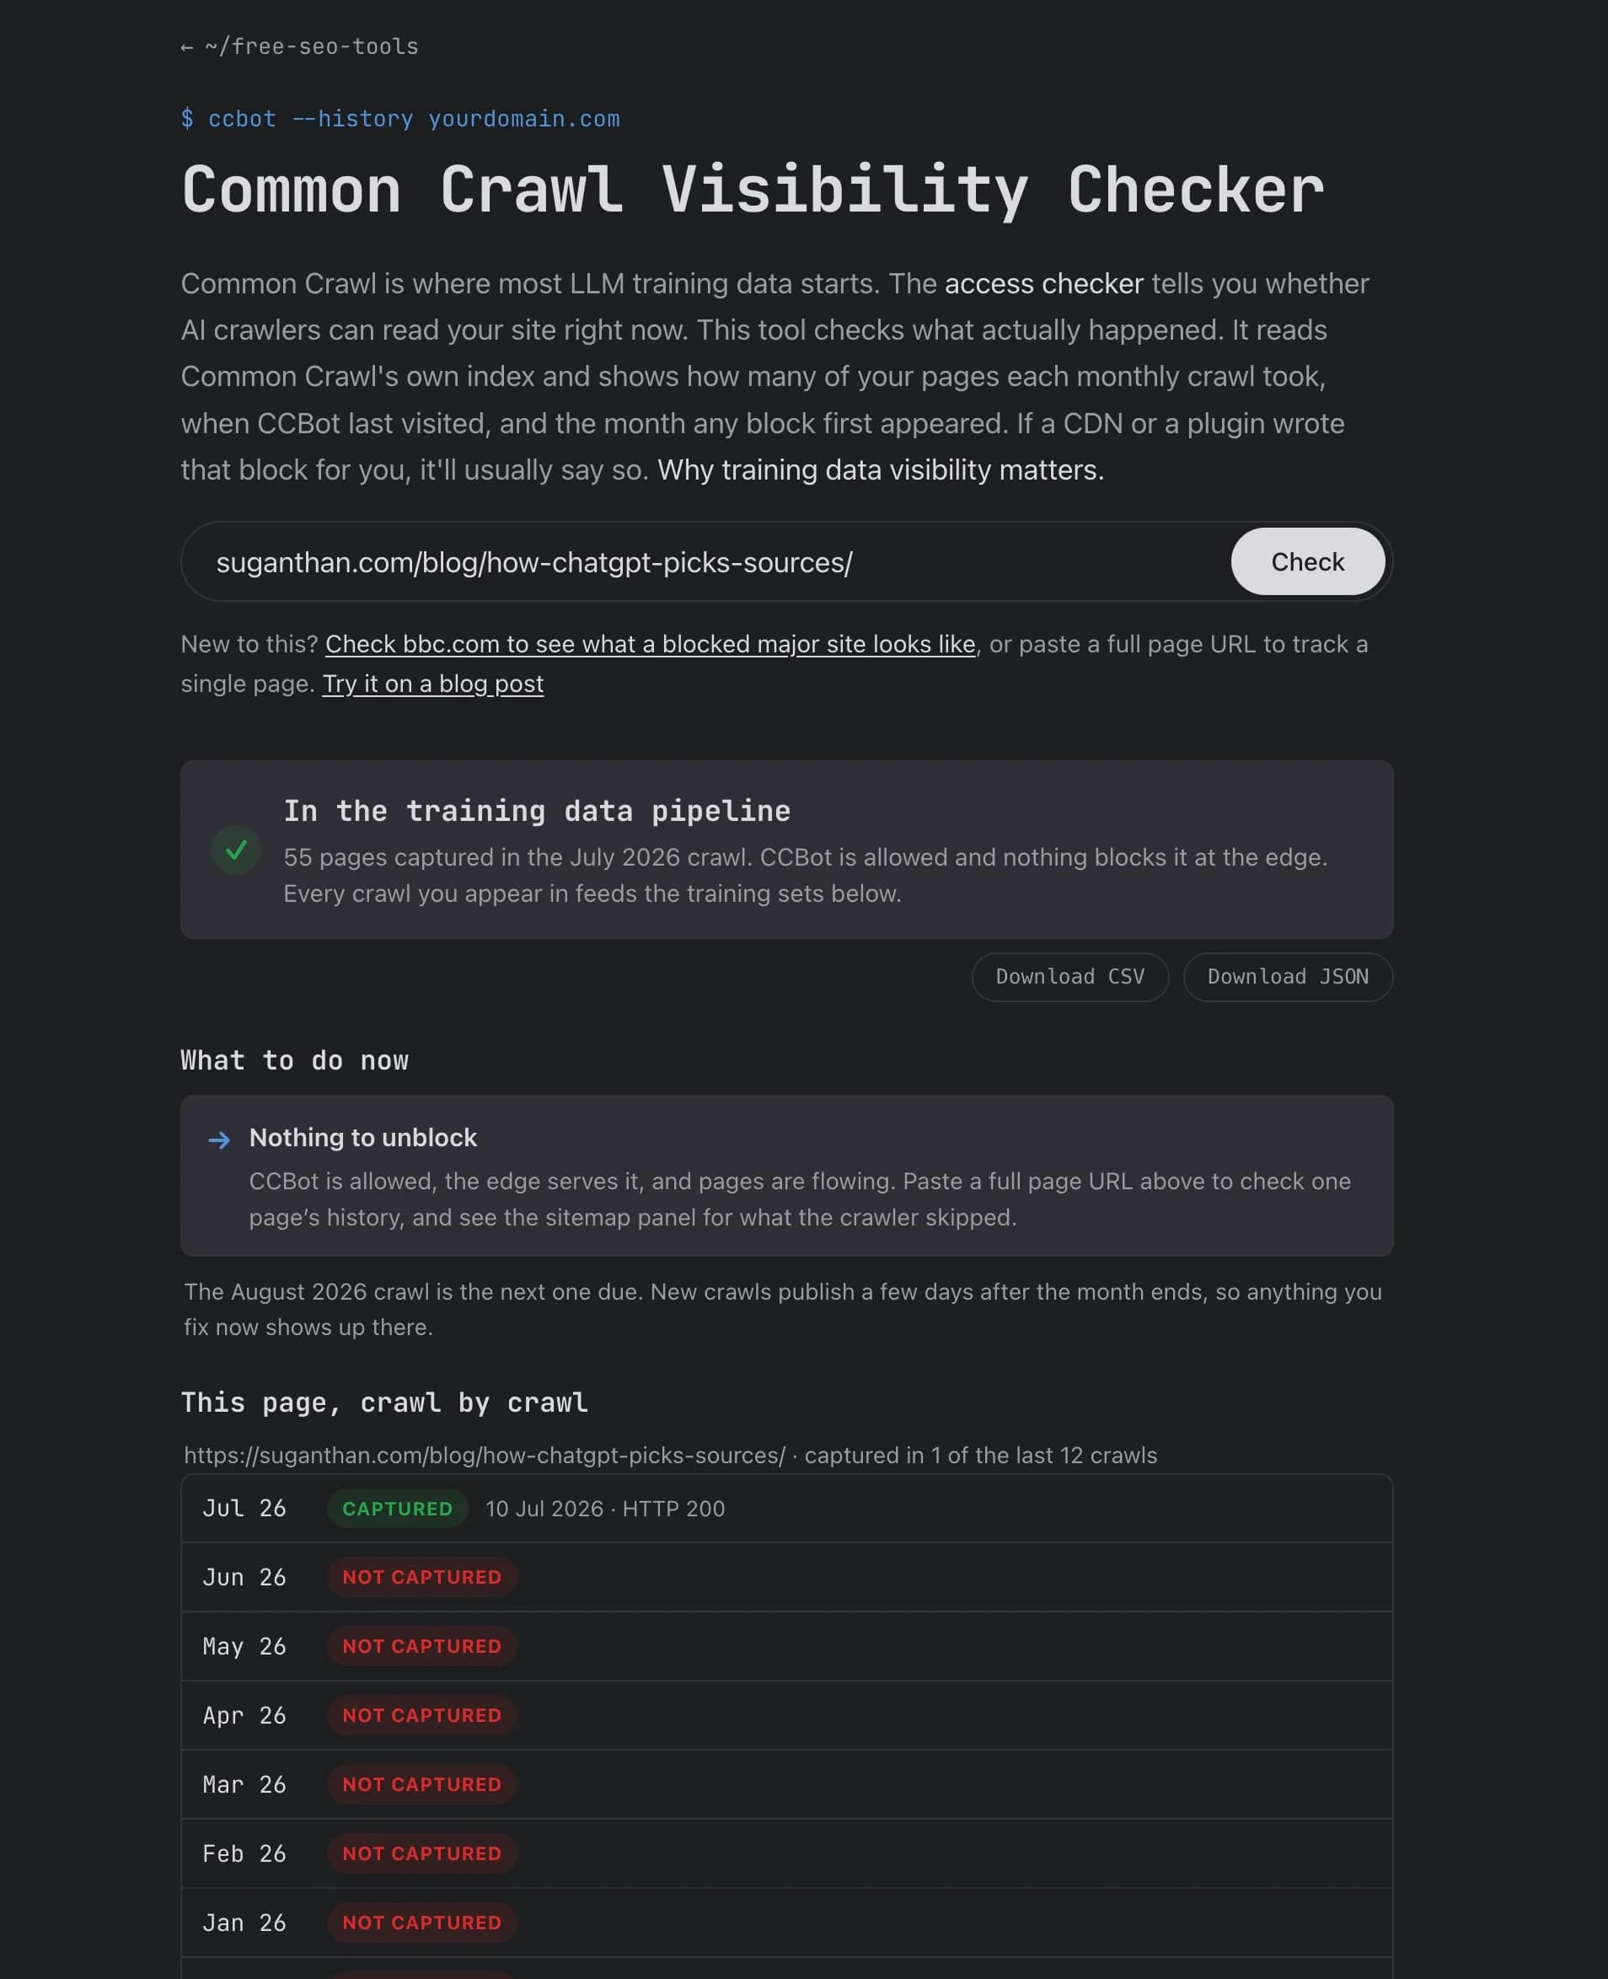Screen dimensions: 1608x1979
Task: Click Check bbc.com blocked site example link
Action: pos(651,644)
